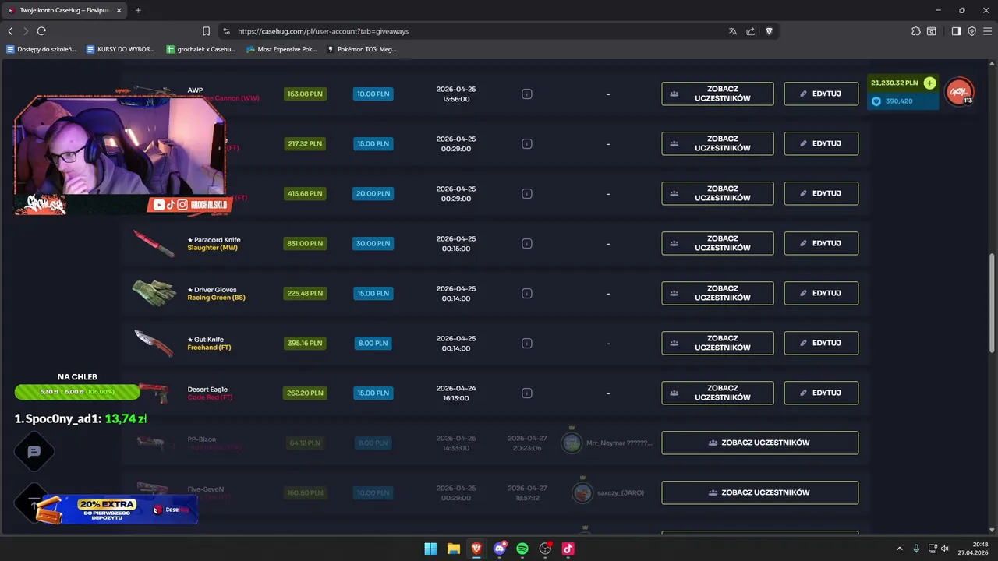The width and height of the screenshot is (998, 561).
Task: Click the 30.00 PLN entry cost tag
Action: (373, 243)
